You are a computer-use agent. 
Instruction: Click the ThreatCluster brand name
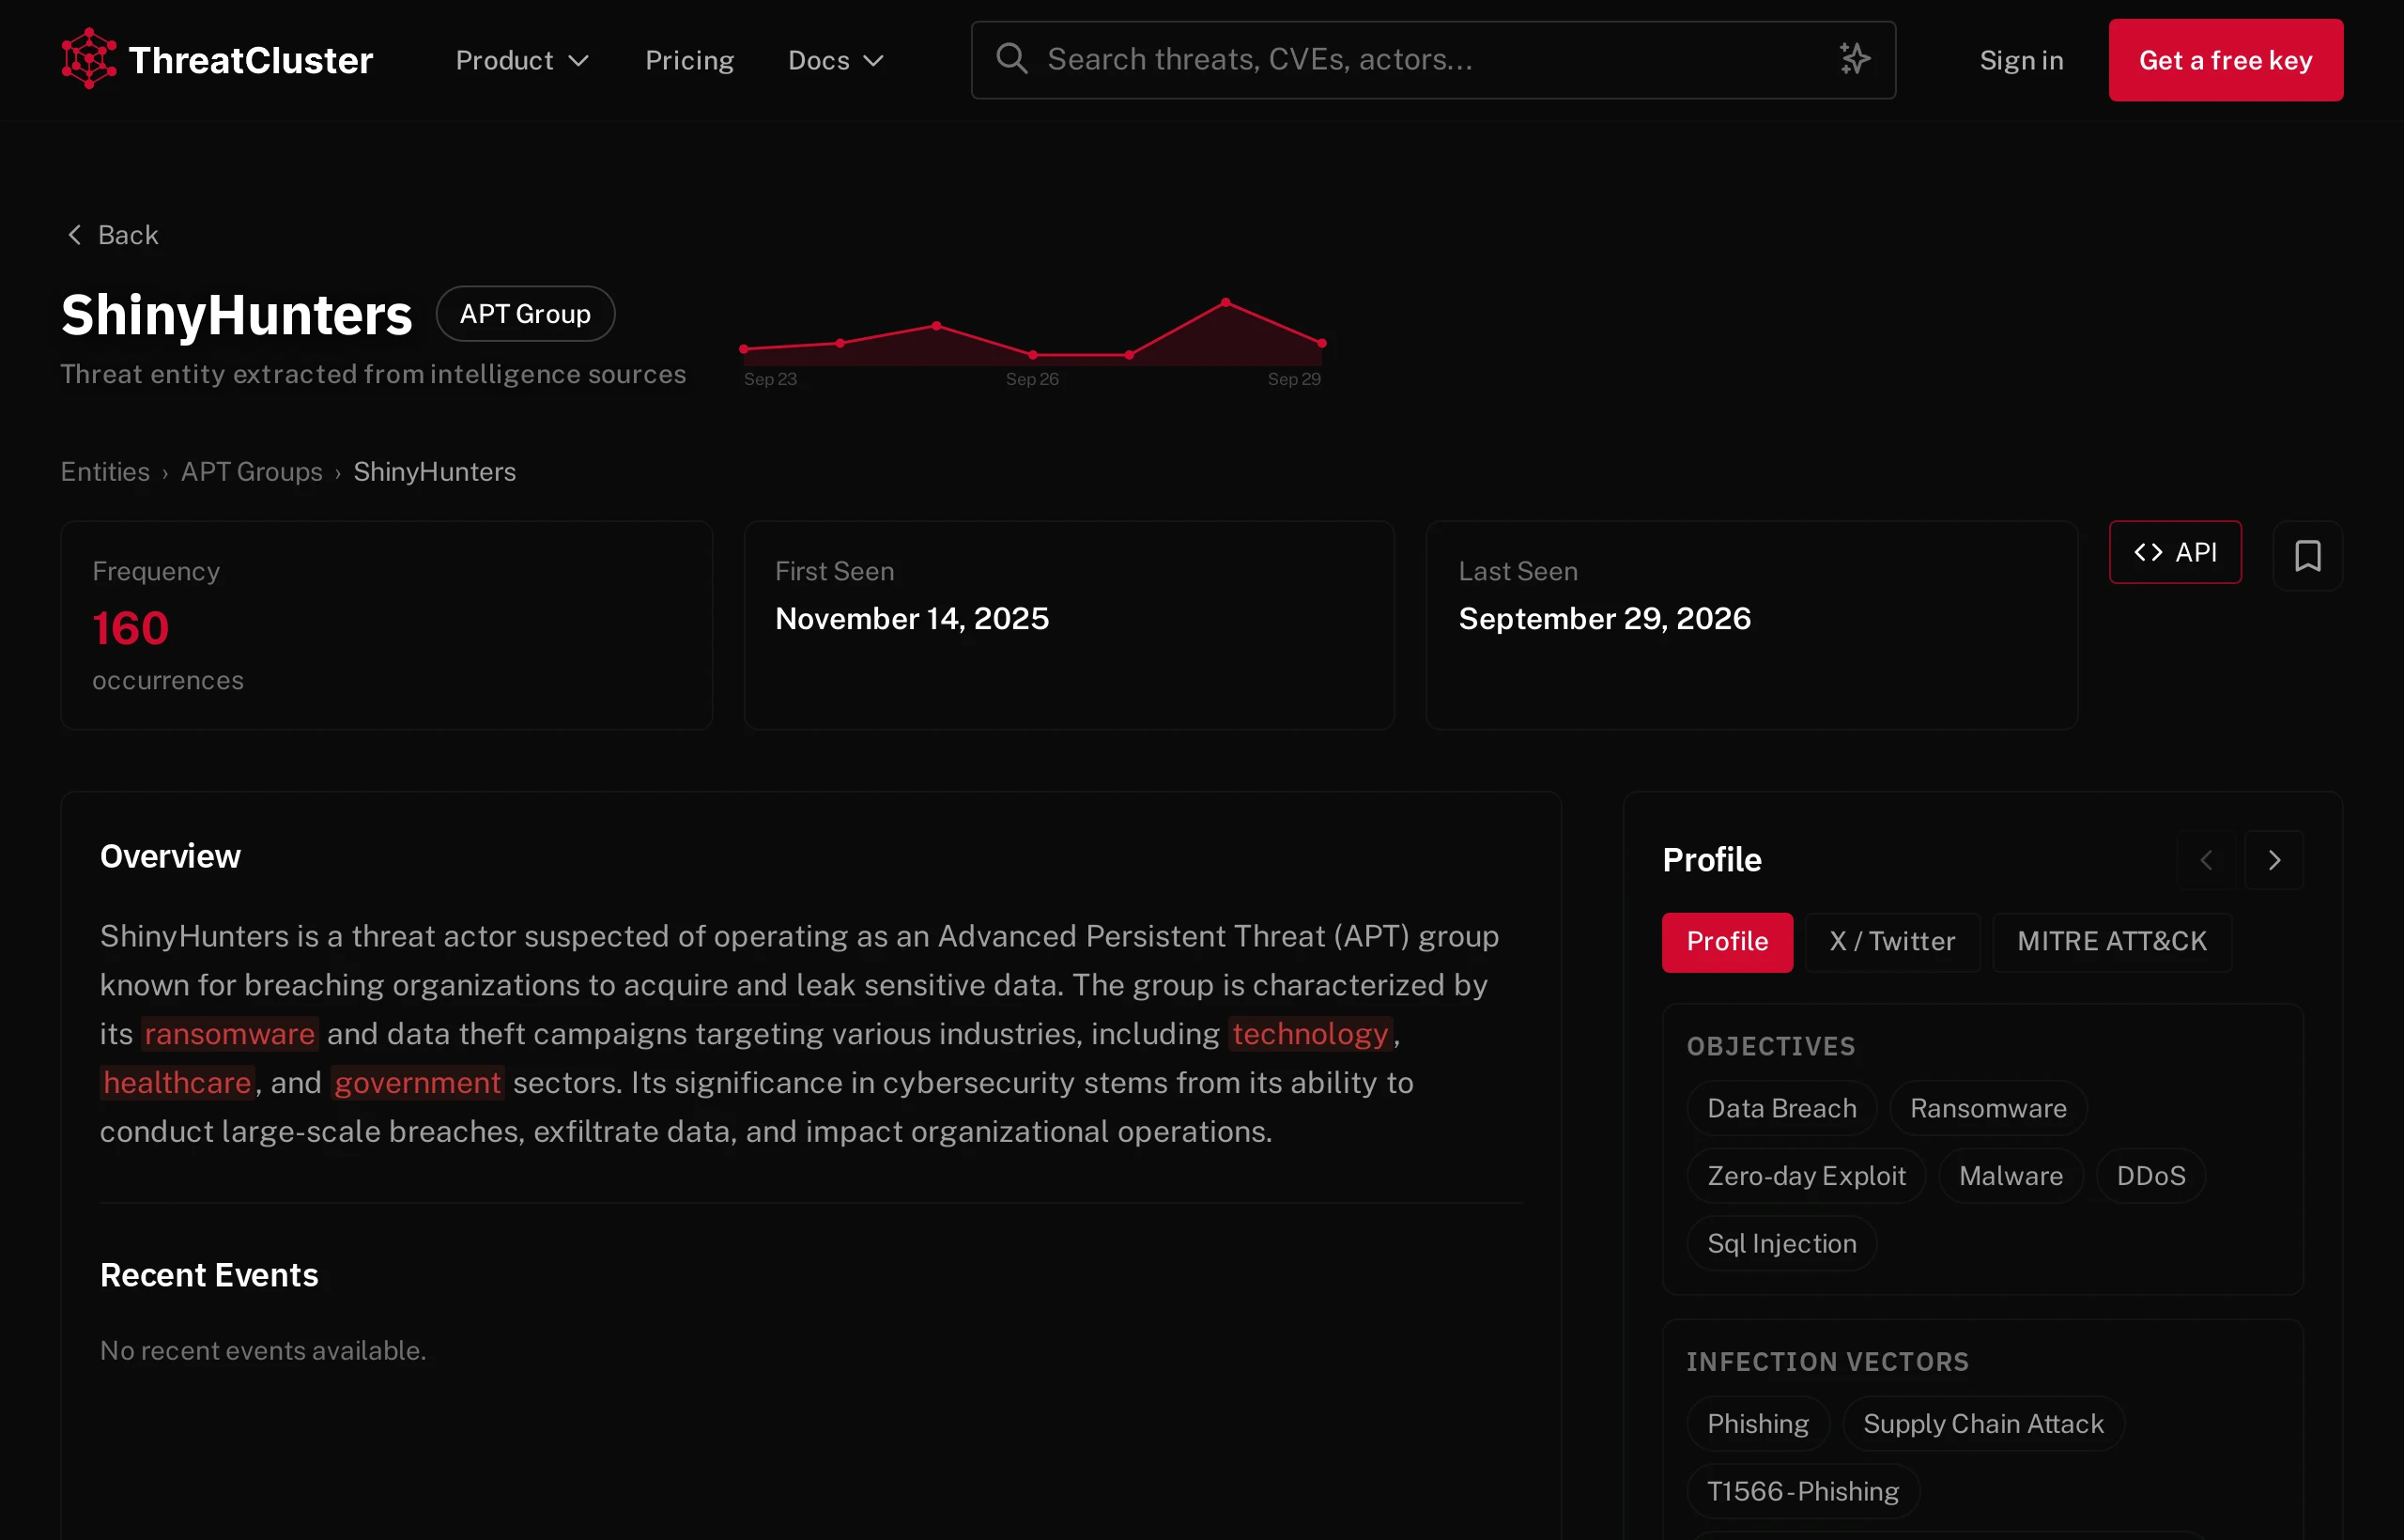point(251,60)
